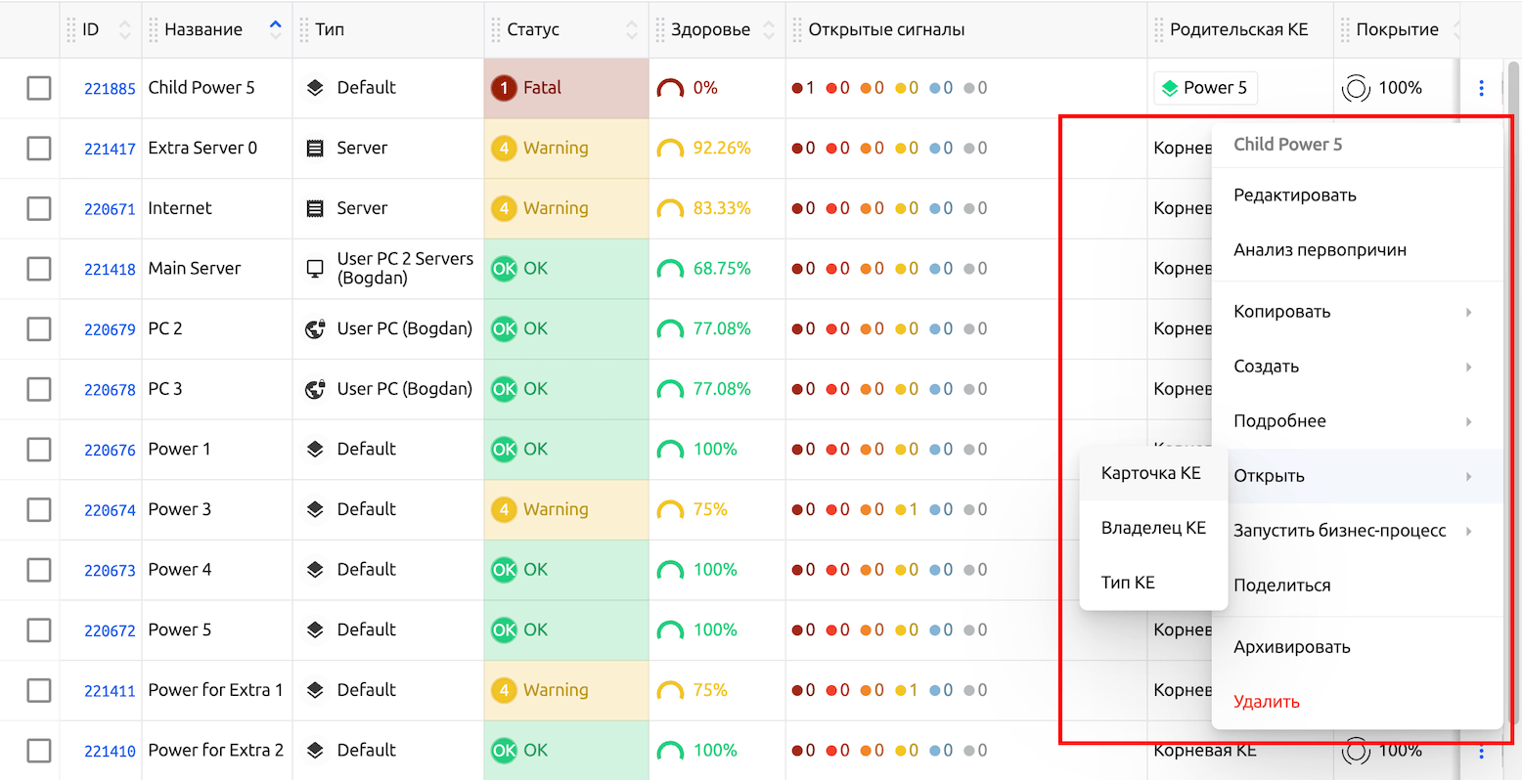The image size is (1522, 780).
Task: Open the ID link 221417
Action: pyautogui.click(x=110, y=150)
